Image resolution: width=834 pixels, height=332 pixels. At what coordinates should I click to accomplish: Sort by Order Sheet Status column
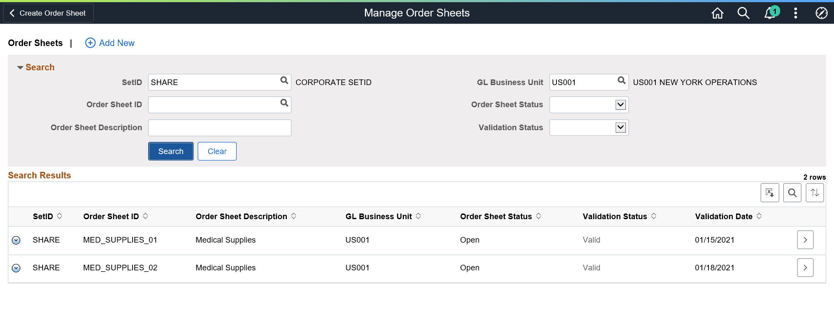click(539, 216)
